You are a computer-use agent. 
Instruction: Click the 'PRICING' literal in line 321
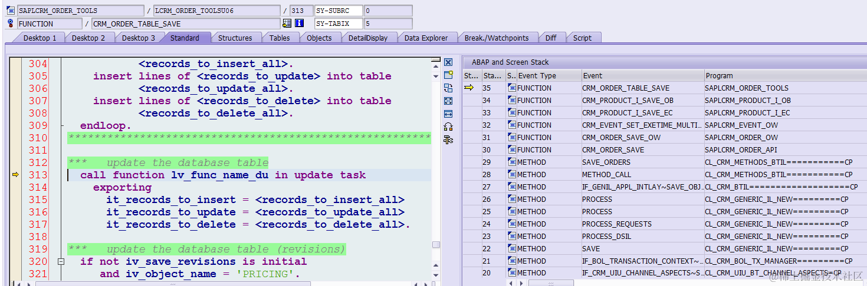264,274
